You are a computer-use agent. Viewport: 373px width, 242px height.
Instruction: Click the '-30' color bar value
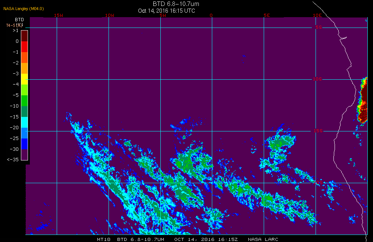14,149
